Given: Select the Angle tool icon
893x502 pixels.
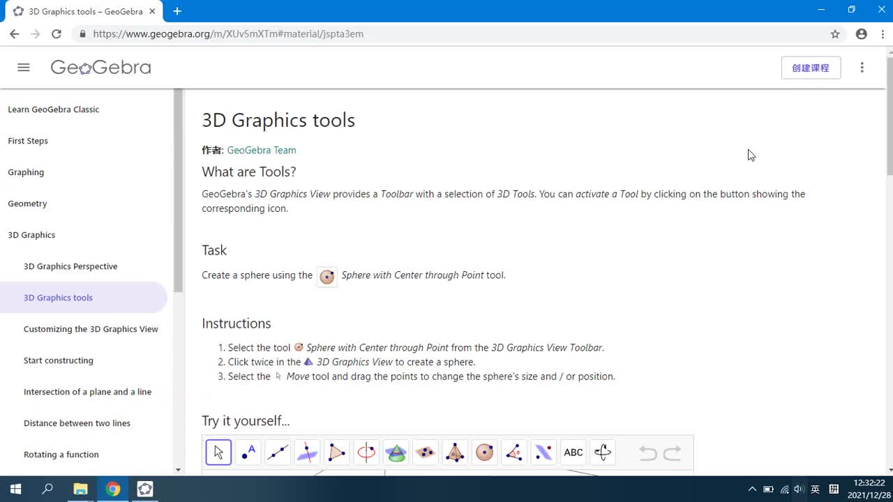Looking at the screenshot, I should pyautogui.click(x=514, y=452).
